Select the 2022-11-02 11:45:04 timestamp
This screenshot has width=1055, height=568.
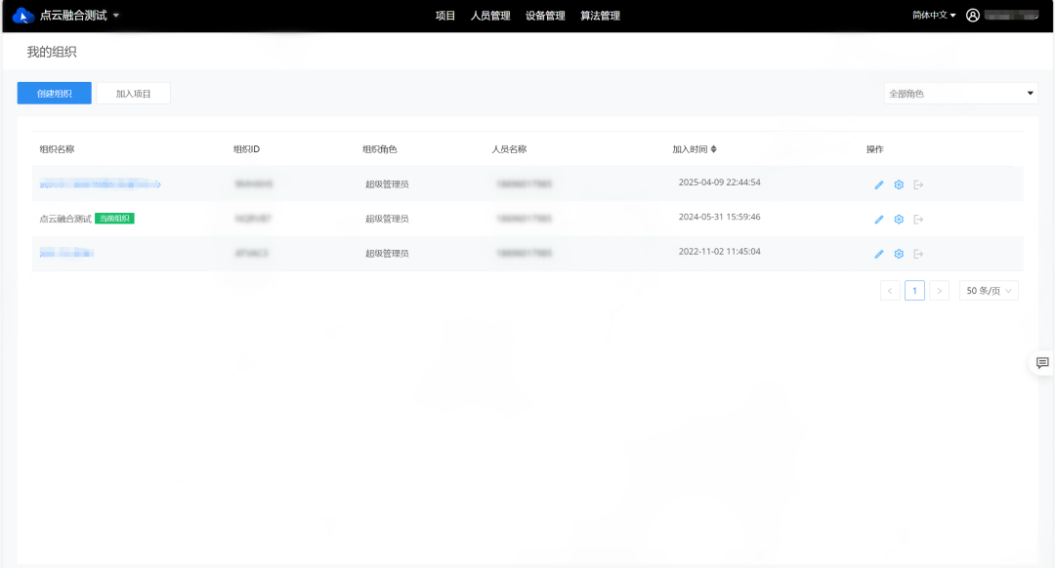pos(719,252)
